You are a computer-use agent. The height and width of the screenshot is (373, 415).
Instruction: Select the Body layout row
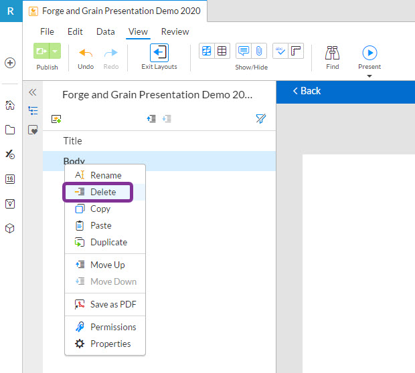(159, 161)
